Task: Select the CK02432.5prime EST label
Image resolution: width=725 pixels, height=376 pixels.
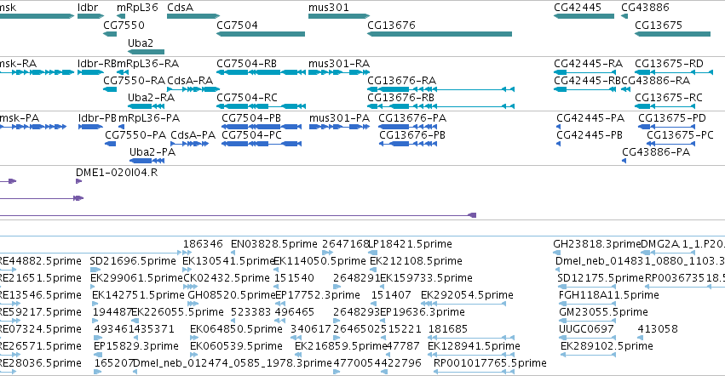Action: point(227,277)
